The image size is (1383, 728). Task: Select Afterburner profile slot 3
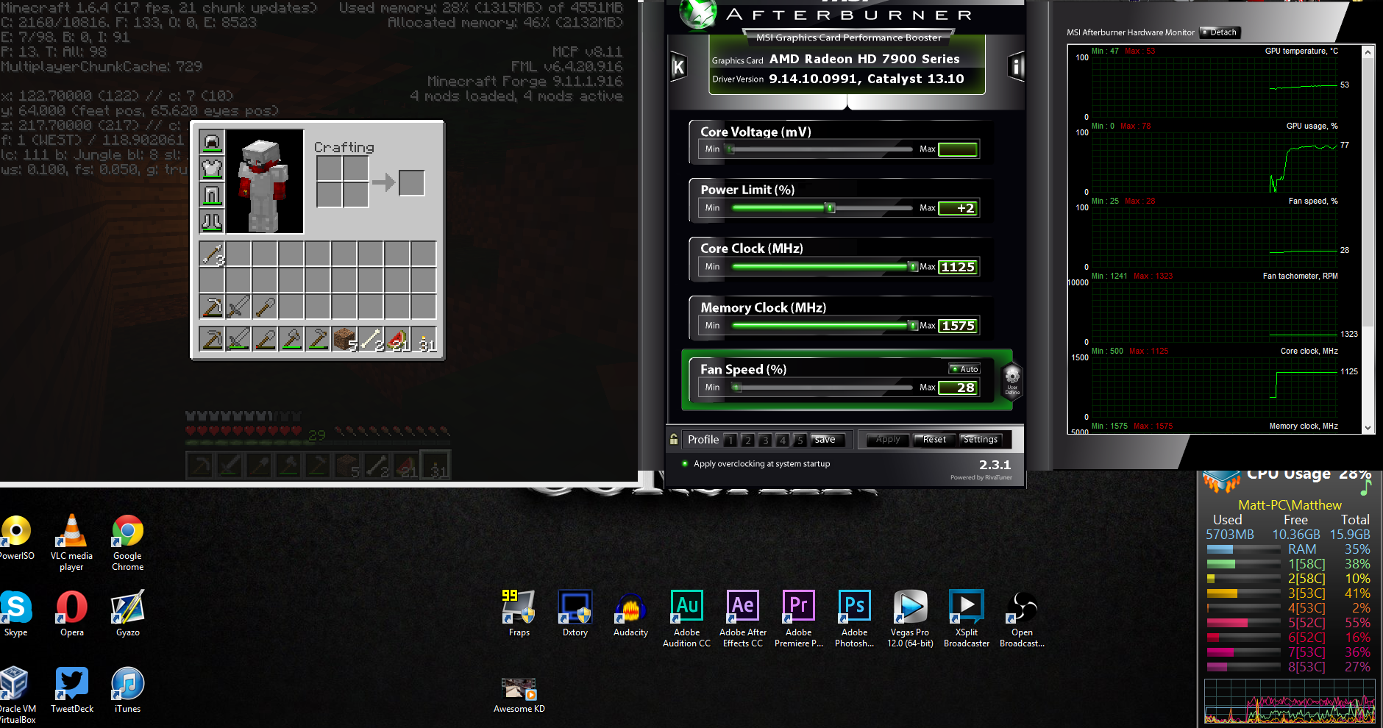765,440
